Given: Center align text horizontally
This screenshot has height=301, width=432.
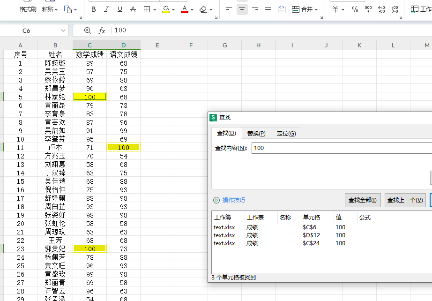Looking at the screenshot, I should click(242, 10).
